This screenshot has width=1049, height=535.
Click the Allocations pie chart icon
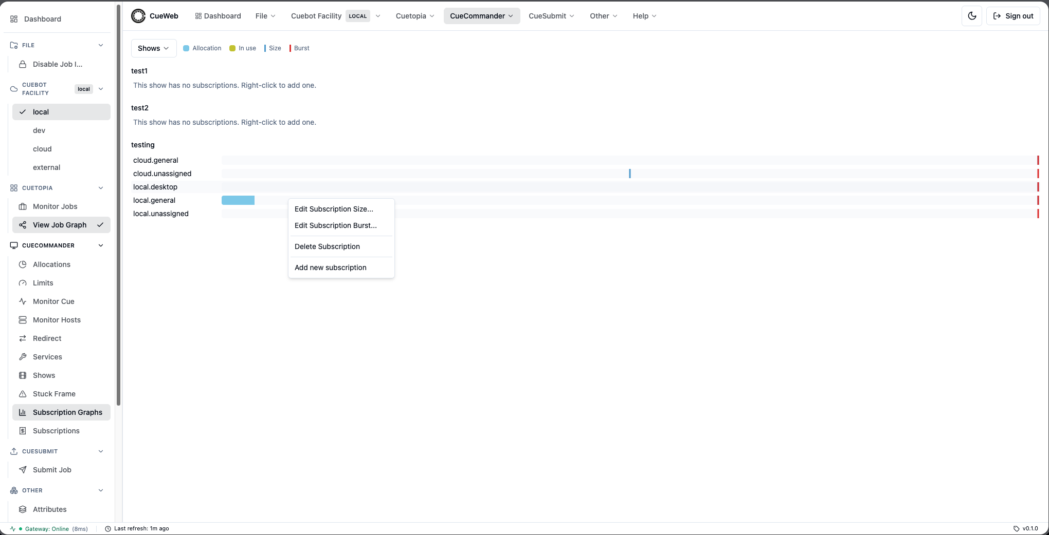[x=23, y=264]
